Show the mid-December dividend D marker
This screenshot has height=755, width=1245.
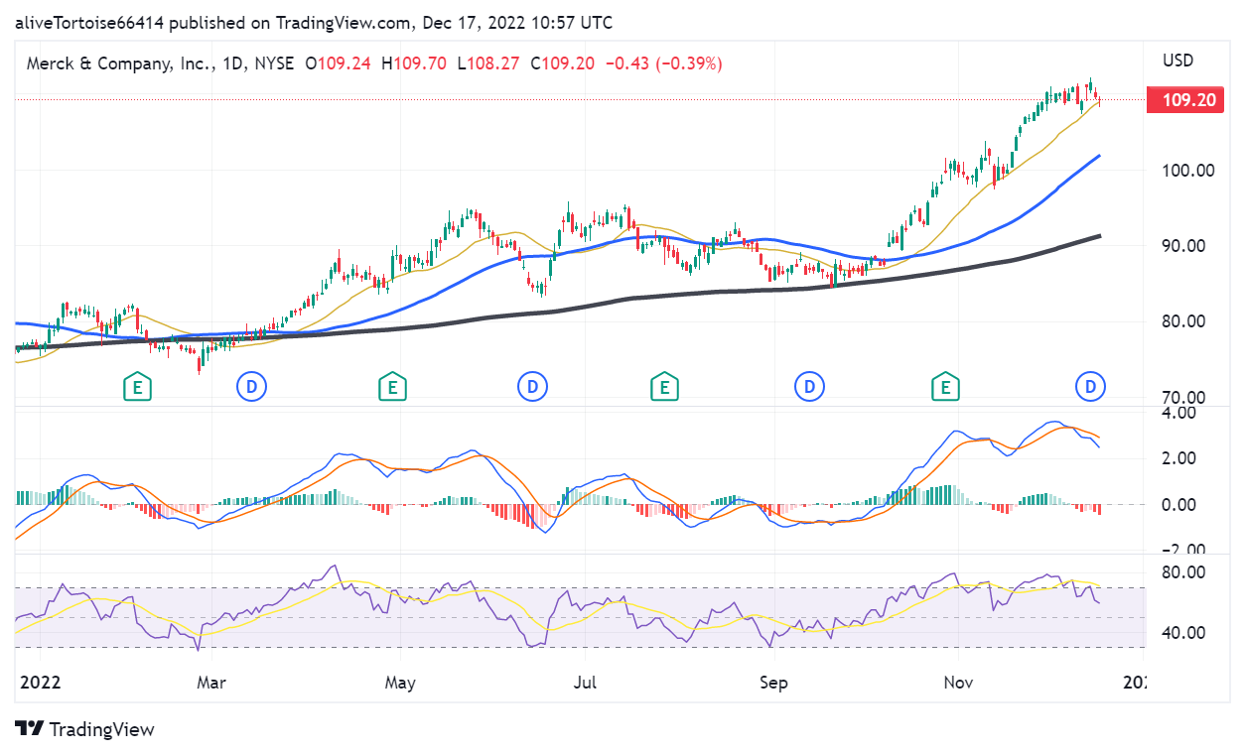click(1091, 387)
